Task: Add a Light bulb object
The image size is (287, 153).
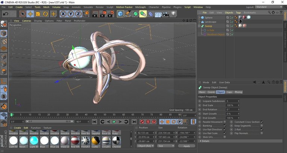Action: coord(173,13)
